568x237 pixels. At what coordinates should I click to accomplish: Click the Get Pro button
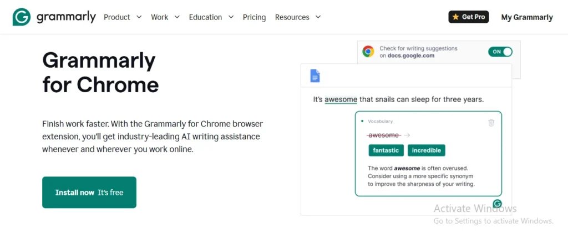pos(469,17)
